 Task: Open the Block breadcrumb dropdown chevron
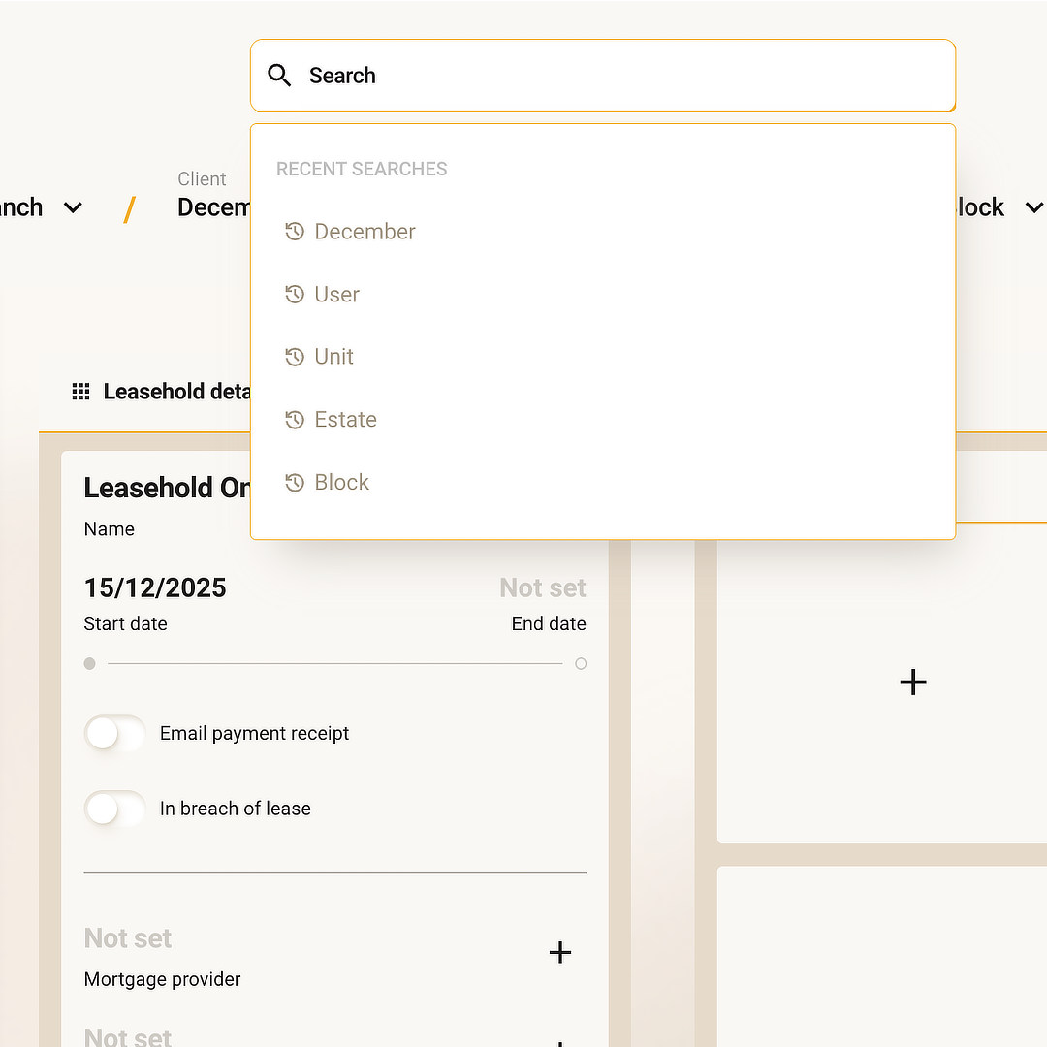[x=1033, y=207]
